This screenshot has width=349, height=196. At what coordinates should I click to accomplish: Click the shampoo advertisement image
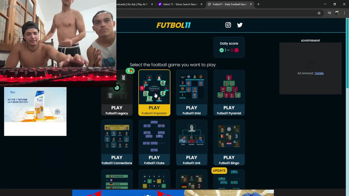coord(35,105)
